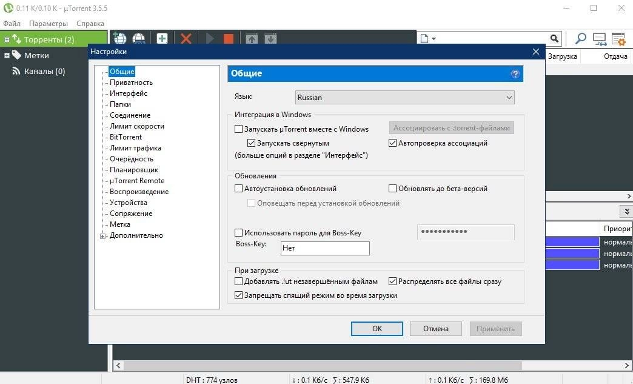Select Метка in settings tree
The width and height of the screenshot is (633, 384).
(120, 224)
